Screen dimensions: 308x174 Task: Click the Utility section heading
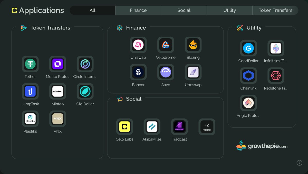(254, 28)
